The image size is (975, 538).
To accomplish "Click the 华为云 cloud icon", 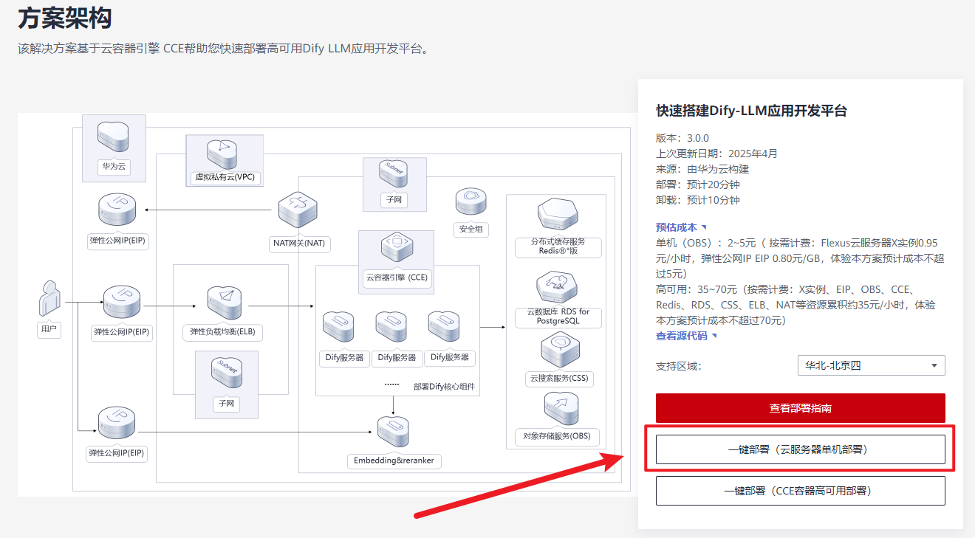I will 114,135.
